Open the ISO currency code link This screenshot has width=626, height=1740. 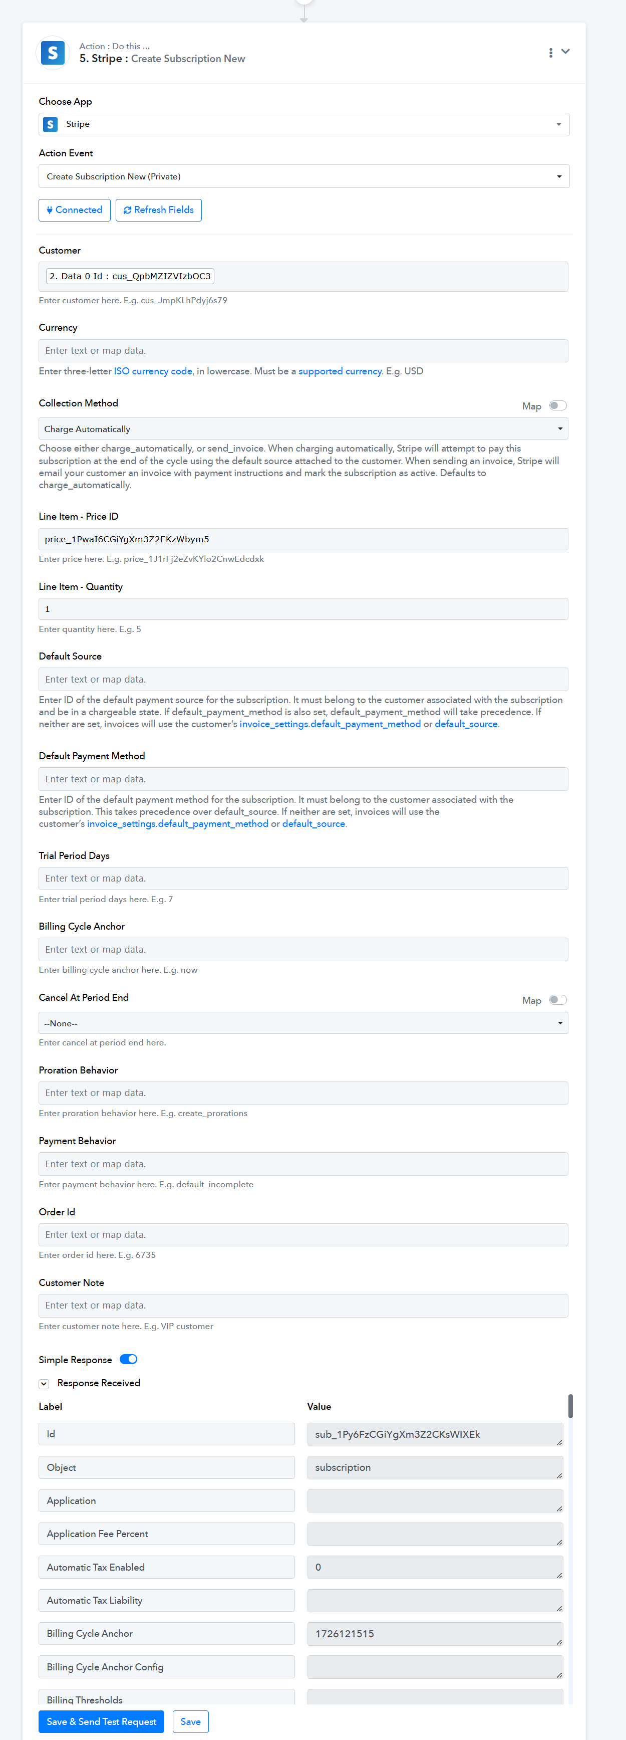(153, 371)
